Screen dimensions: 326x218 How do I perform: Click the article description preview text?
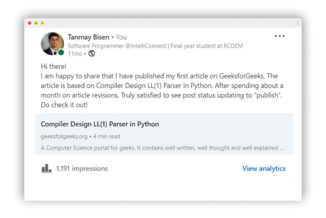pos(162,148)
